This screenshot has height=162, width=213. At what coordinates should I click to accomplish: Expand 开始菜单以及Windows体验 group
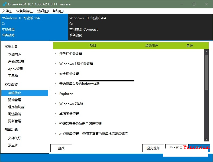(x=55, y=84)
